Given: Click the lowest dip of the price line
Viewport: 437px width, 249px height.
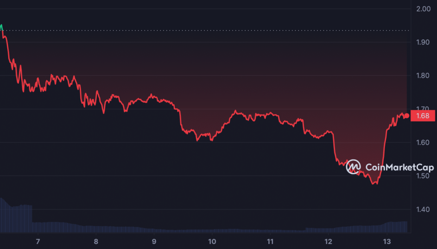Looking at the screenshot, I should (374, 183).
